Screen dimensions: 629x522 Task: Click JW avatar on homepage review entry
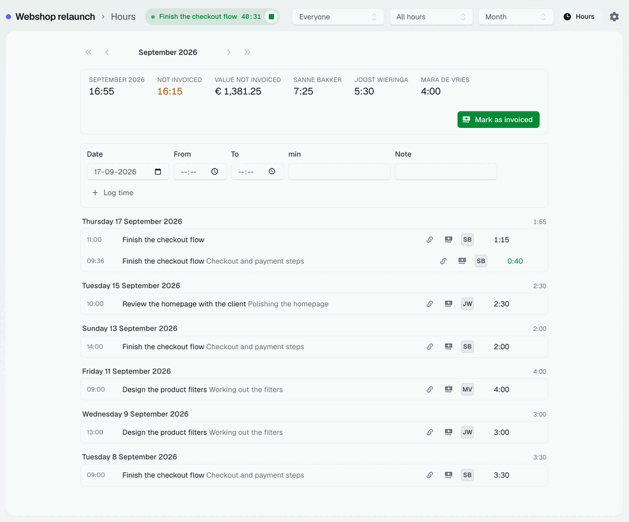(467, 304)
